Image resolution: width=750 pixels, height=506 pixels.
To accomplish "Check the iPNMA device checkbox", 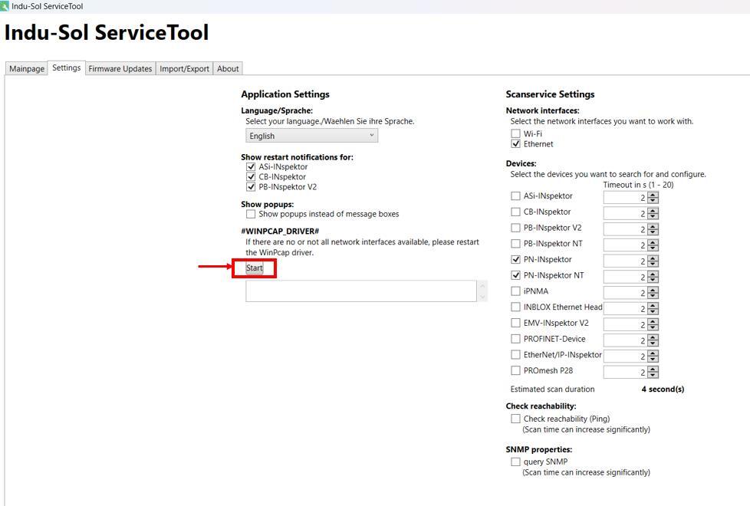I will point(515,291).
